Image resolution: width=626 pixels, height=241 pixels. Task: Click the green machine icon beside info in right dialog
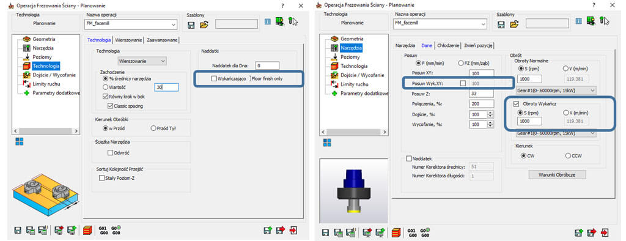591,21
